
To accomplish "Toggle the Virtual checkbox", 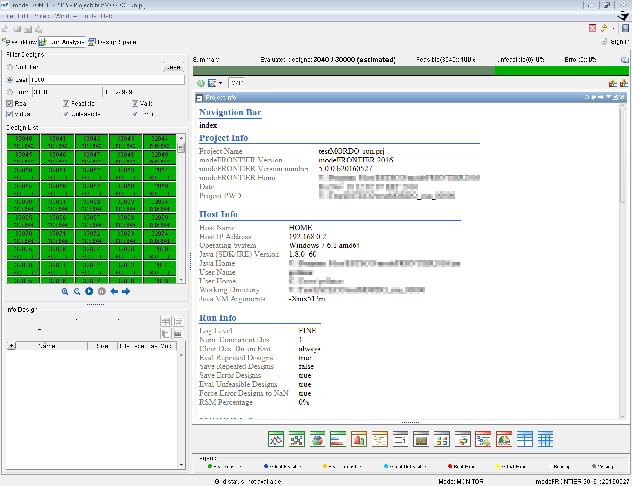I will 9,114.
